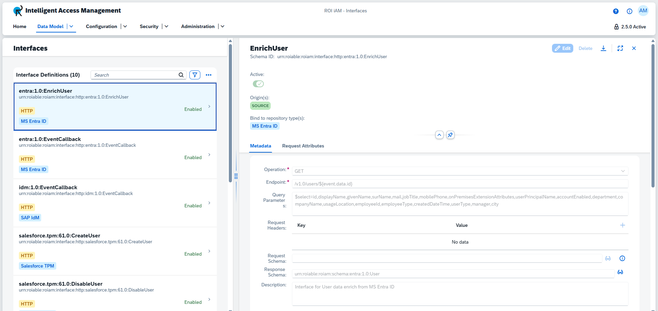This screenshot has height=311, width=658.
Task: Enter full screen mode for detail panel
Action: point(620,48)
